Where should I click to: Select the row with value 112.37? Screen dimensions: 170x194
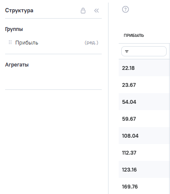144,152
